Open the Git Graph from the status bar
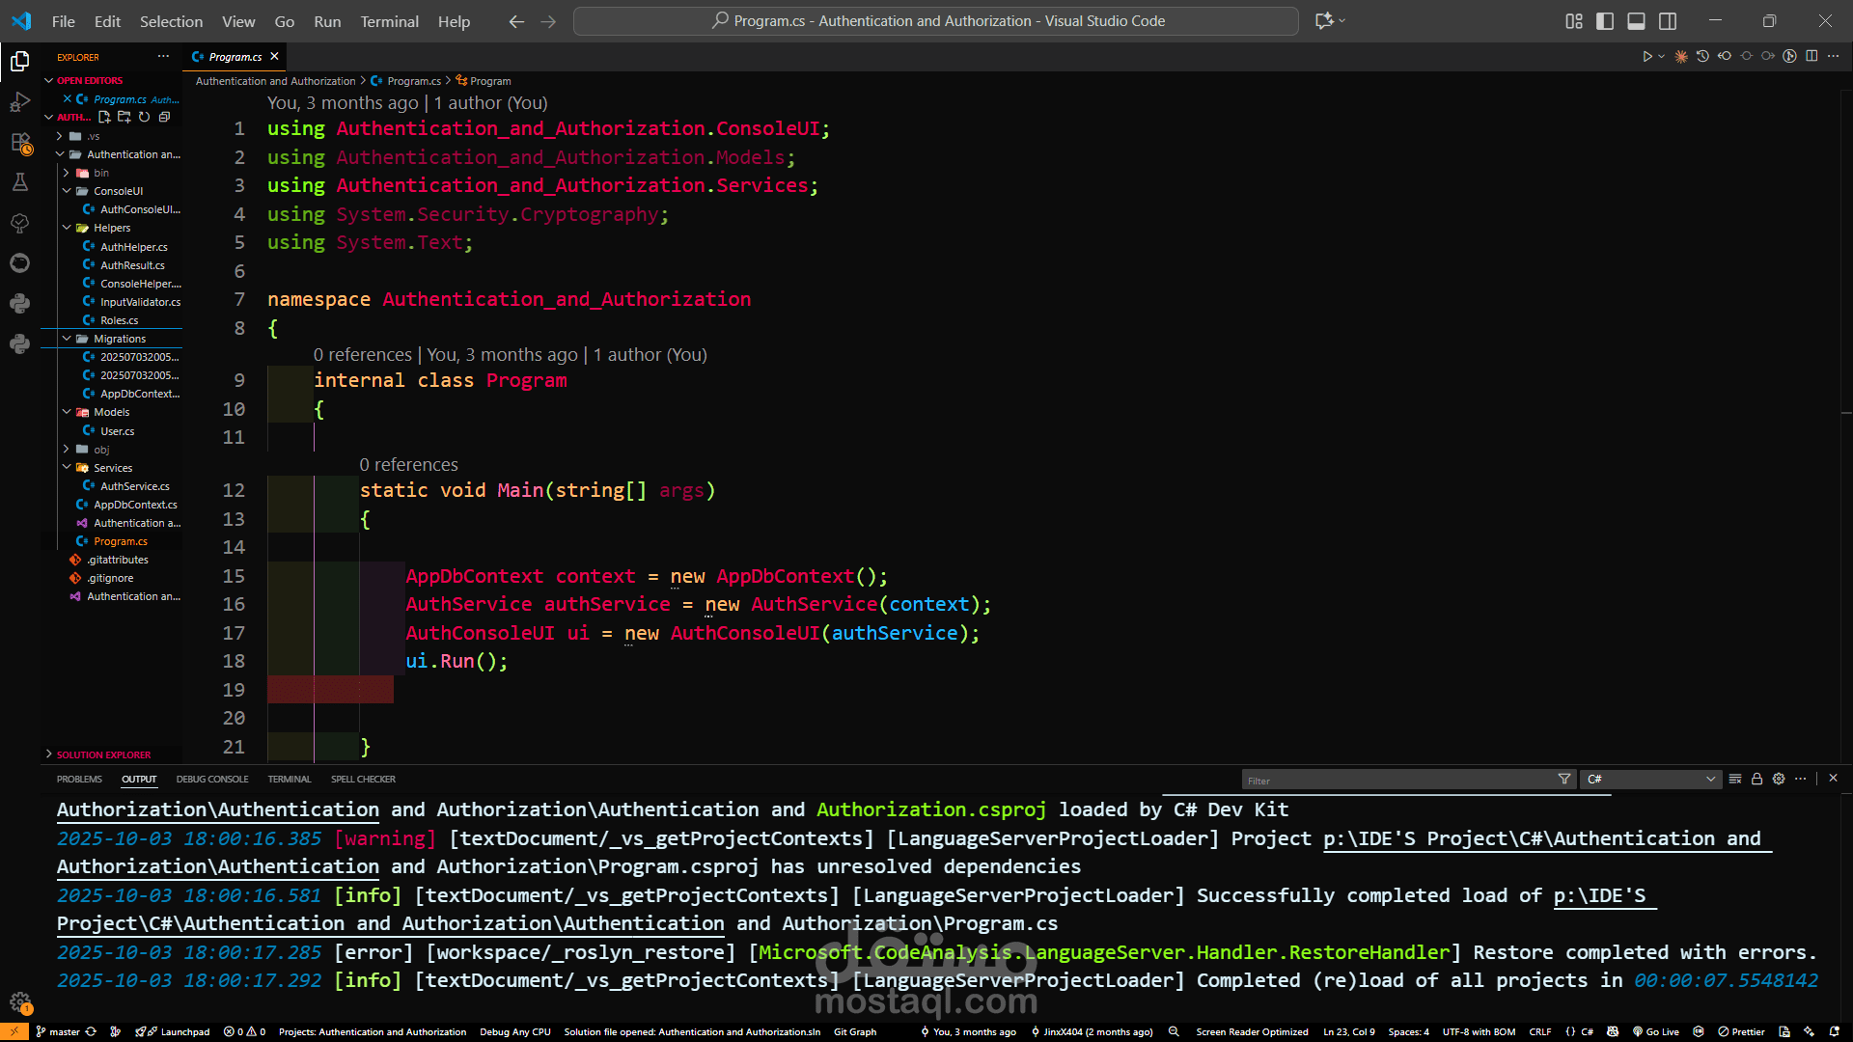 coord(855,1031)
